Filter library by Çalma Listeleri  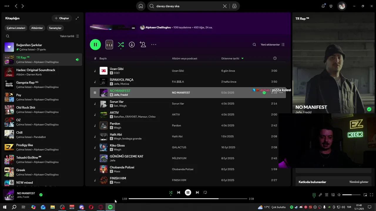(16, 28)
